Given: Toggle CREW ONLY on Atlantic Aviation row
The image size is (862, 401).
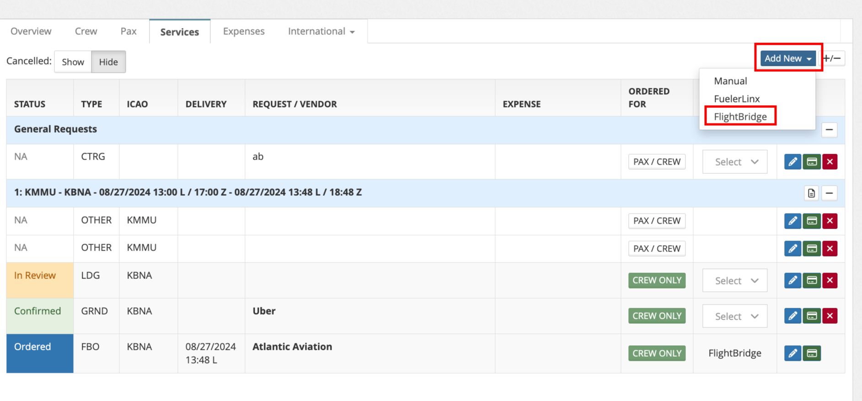Looking at the screenshot, I should click(x=657, y=353).
